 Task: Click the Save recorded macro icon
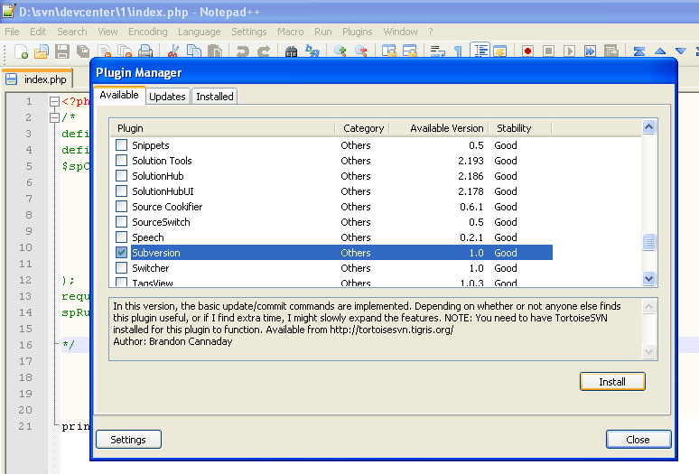611,51
